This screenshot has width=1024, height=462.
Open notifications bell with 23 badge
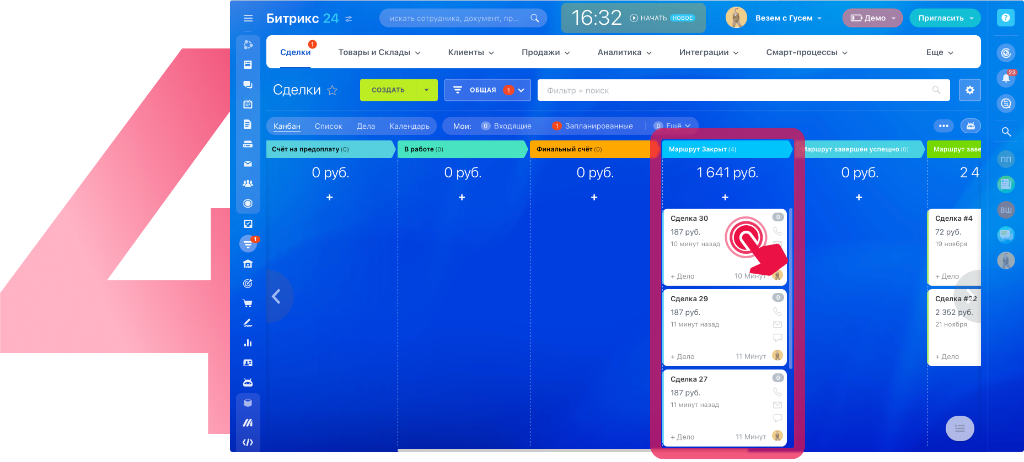coord(1006,78)
